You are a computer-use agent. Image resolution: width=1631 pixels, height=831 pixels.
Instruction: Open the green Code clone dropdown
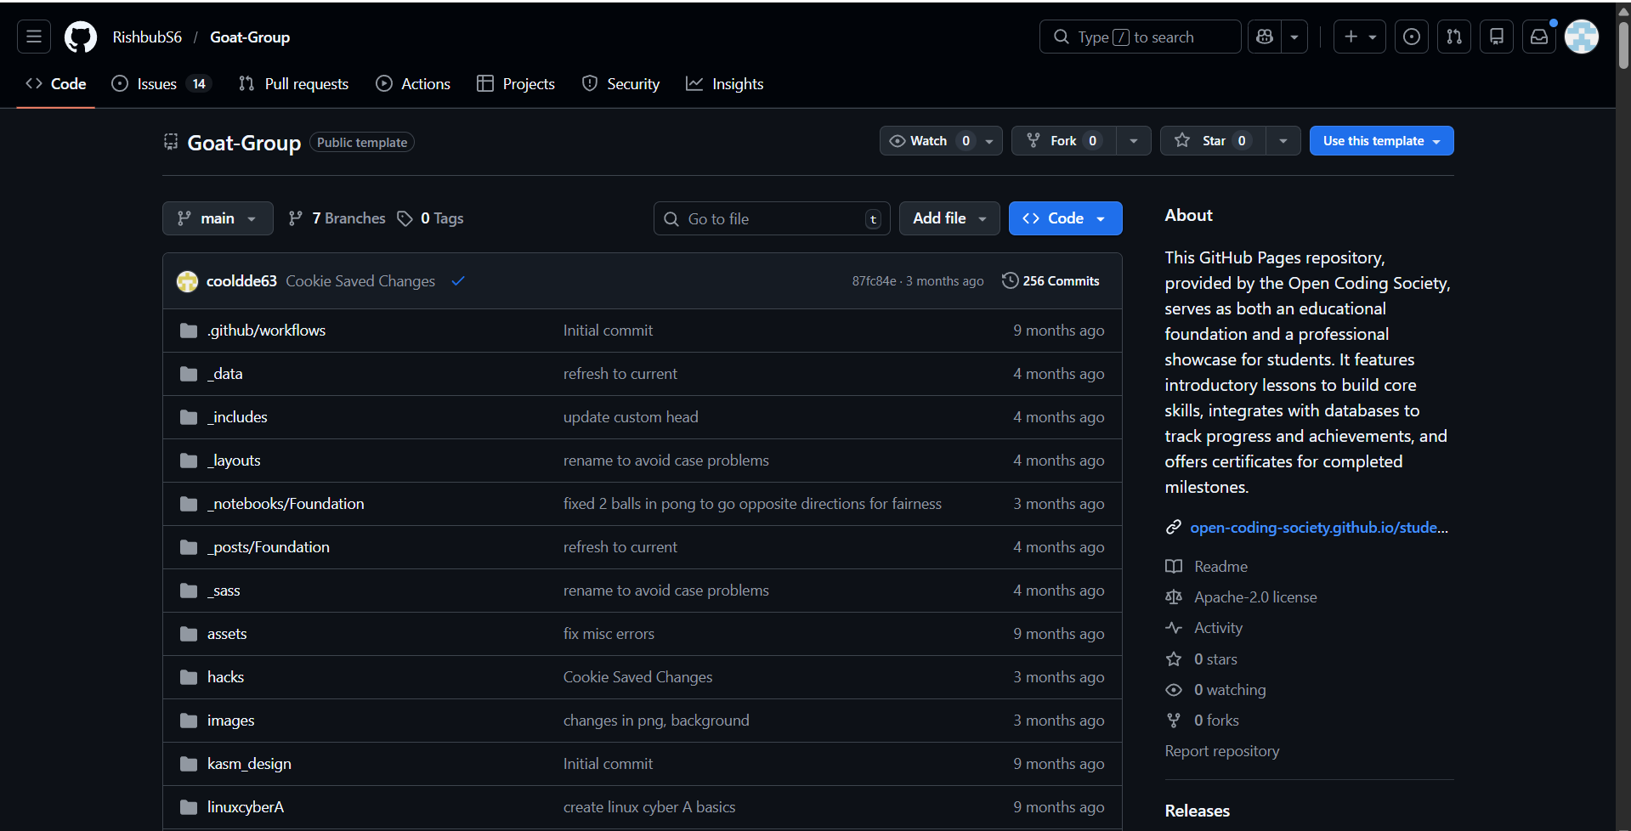click(x=1065, y=218)
